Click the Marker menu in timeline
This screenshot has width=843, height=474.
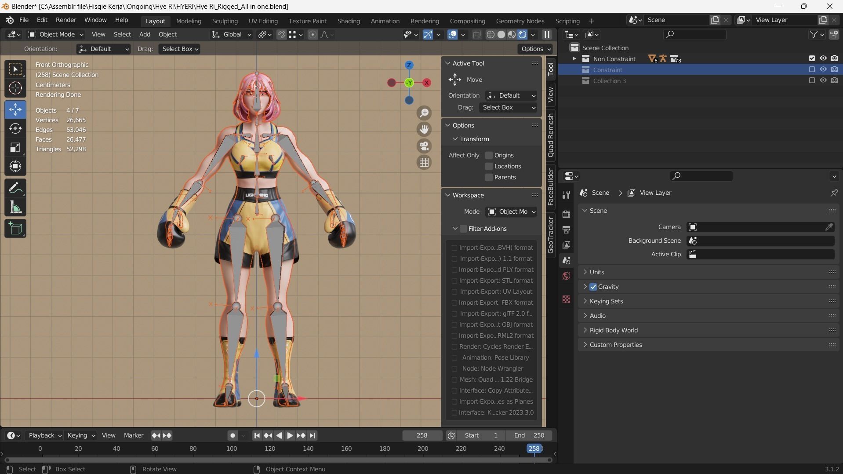coord(133,435)
